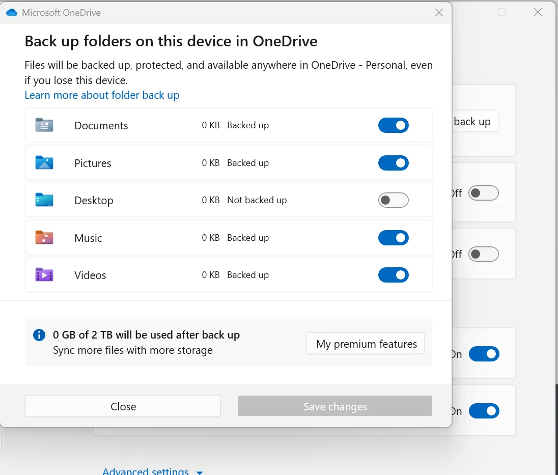Open the Advanced settings link in the background window
Viewport: 558px width, 475px height.
146,471
